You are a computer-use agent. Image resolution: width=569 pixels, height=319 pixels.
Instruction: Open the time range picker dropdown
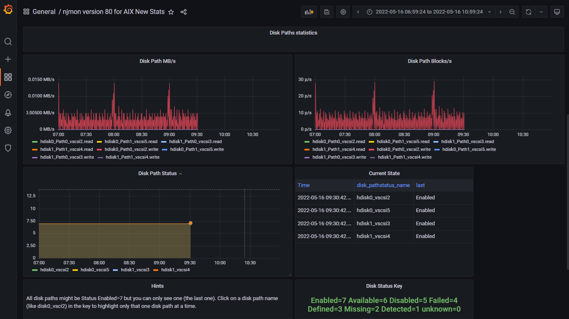[x=429, y=12]
